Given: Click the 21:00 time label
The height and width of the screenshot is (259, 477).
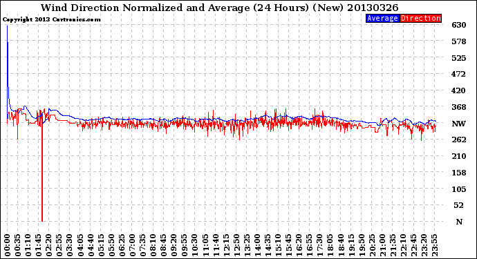Looking at the screenshot, I should click(382, 245).
